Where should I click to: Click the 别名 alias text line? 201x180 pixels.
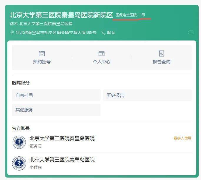click(x=41, y=24)
